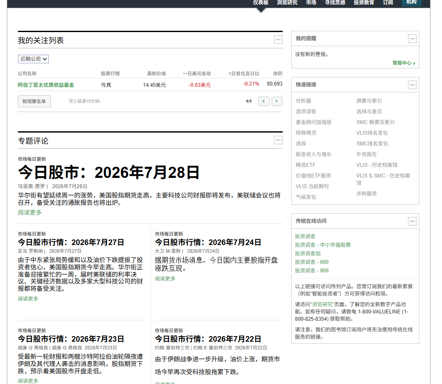Open headline 今日股市行情：2026年7月23日

point(71,339)
